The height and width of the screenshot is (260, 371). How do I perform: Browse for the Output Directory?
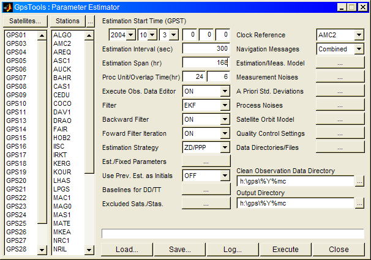tap(360, 203)
